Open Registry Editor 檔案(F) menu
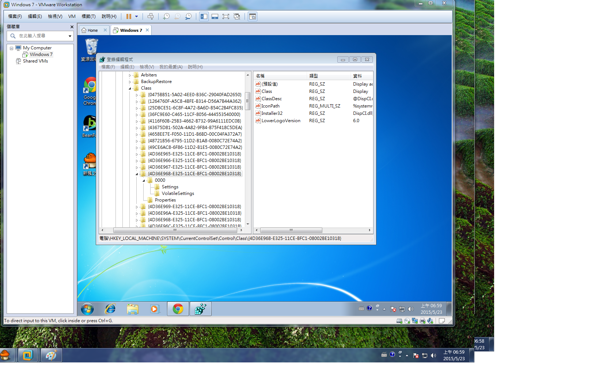 (x=108, y=67)
